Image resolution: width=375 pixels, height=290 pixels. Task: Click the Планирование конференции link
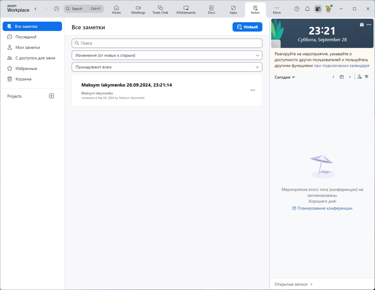tap(322, 208)
